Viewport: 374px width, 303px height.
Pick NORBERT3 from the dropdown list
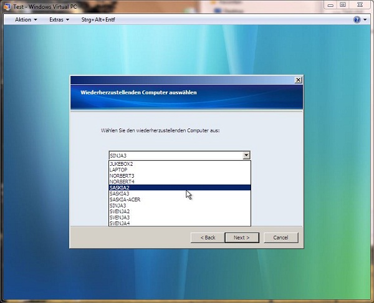click(122, 176)
